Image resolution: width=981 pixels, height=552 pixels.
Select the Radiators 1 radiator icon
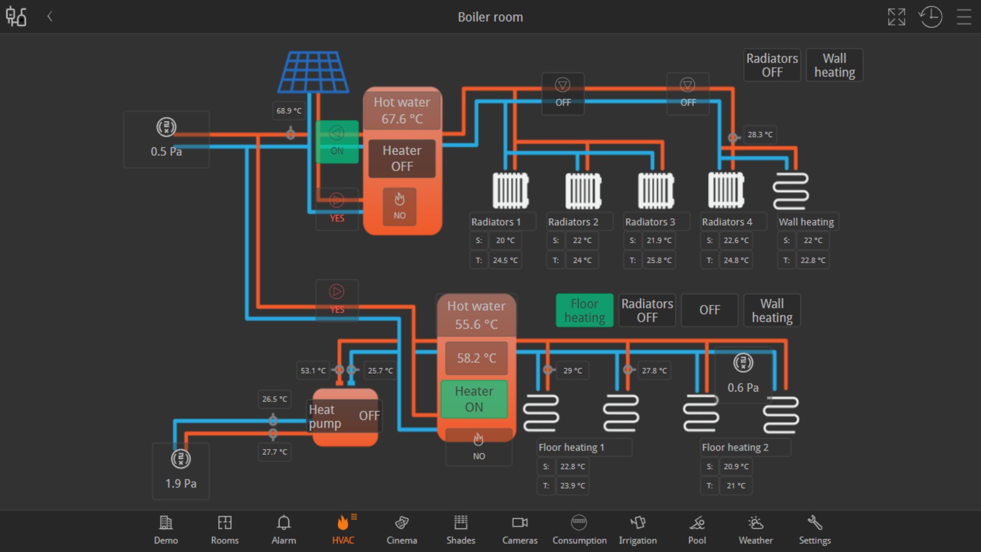510,191
